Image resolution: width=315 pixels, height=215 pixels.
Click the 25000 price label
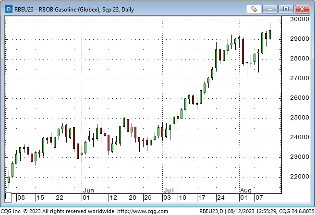(x=300, y=118)
